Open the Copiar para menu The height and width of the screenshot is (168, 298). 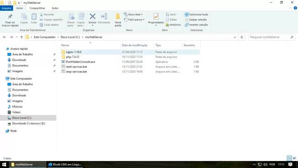pos(81,20)
